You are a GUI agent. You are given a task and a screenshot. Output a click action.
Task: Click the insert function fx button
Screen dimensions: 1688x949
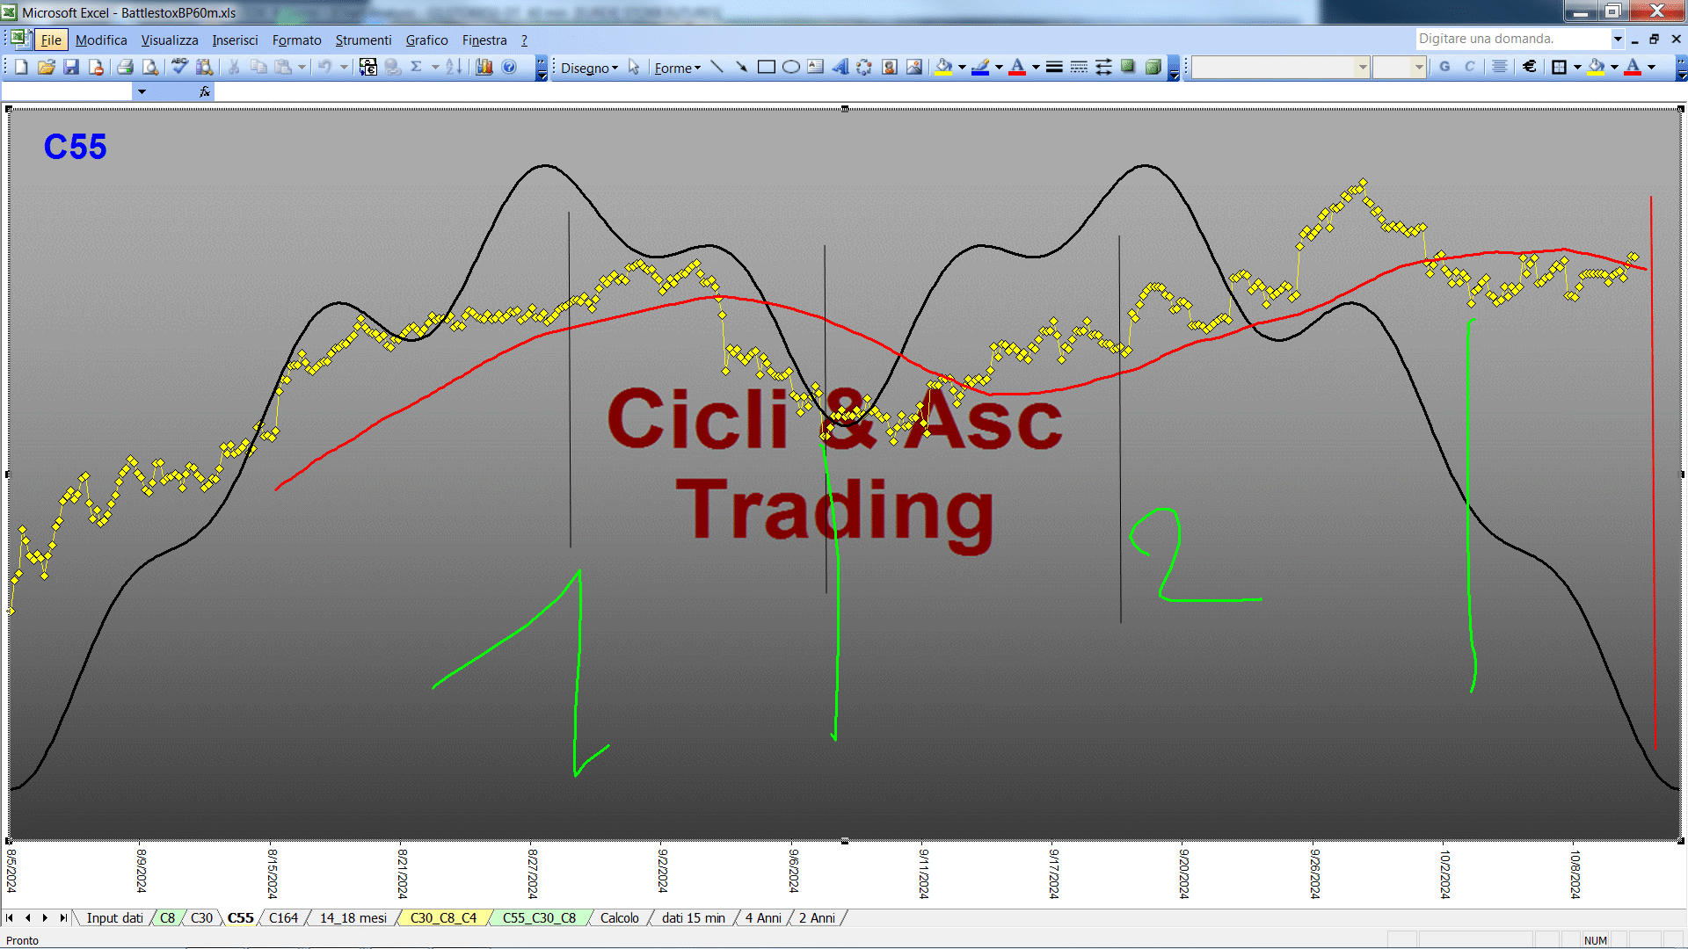pos(205,91)
